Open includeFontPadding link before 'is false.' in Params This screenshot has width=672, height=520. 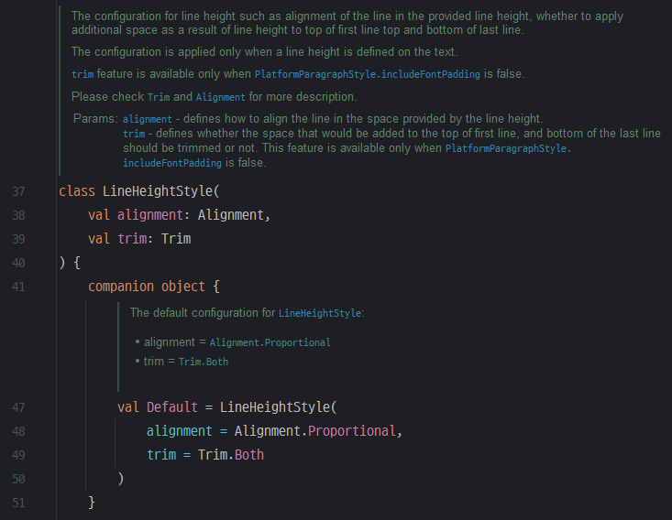[x=172, y=163]
